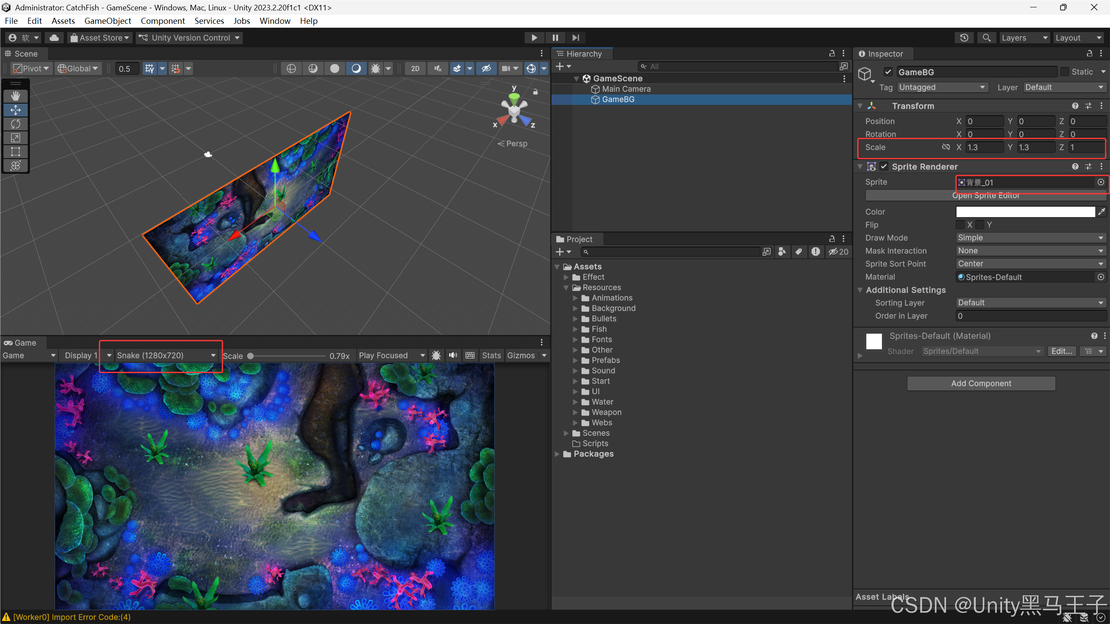Click the color eyedropper icon
This screenshot has width=1110, height=624.
click(1102, 211)
